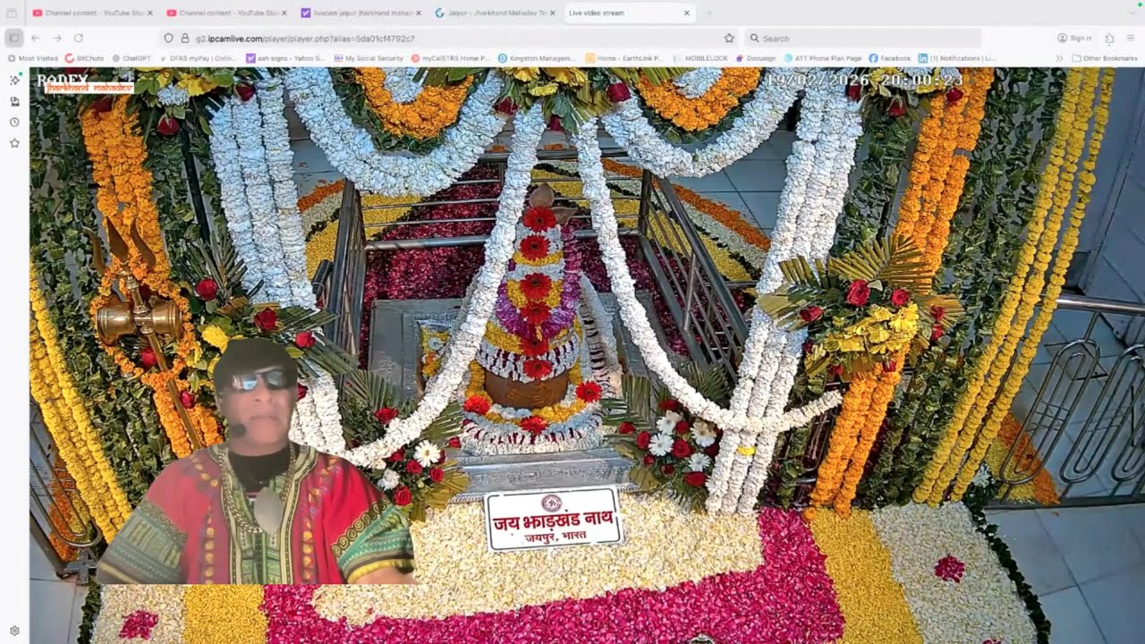Open ChatGPT bookmark
Screen dimensions: 1145x644
131,58
